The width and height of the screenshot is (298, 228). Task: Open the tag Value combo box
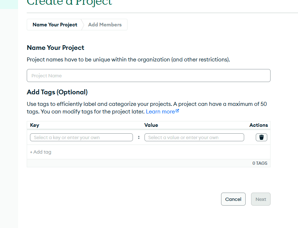pos(194,137)
